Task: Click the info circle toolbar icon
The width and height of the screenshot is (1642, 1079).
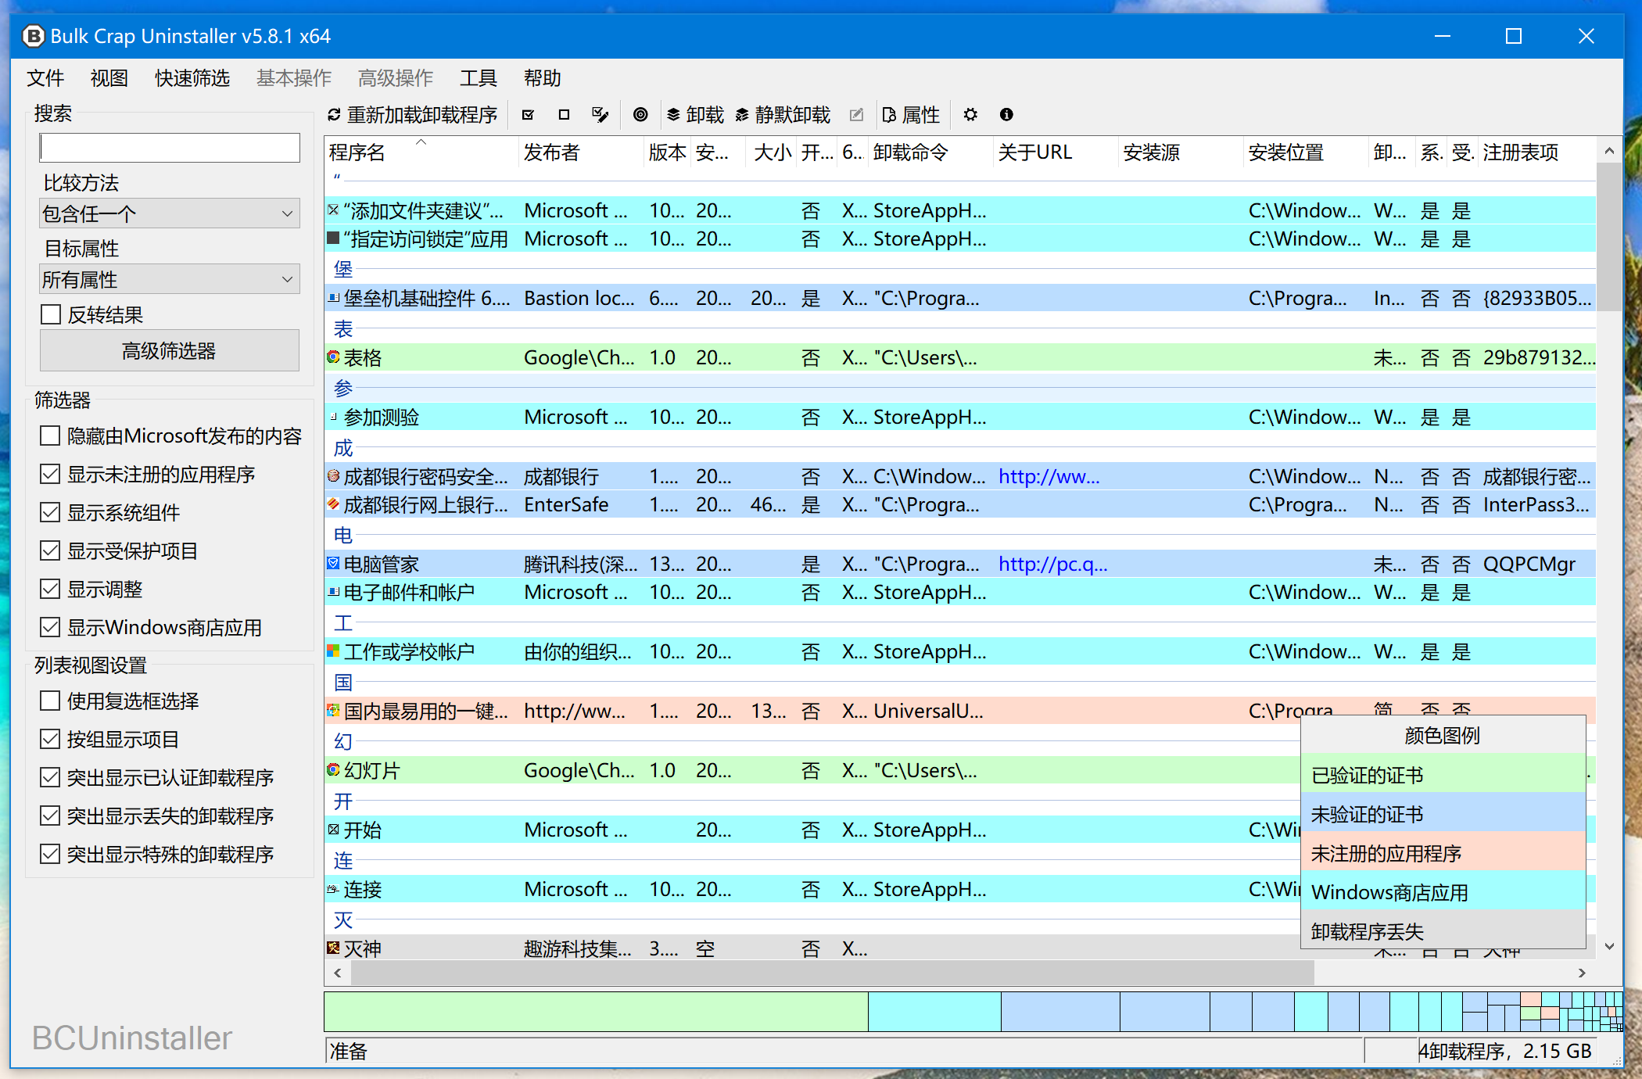Action: (x=1006, y=115)
